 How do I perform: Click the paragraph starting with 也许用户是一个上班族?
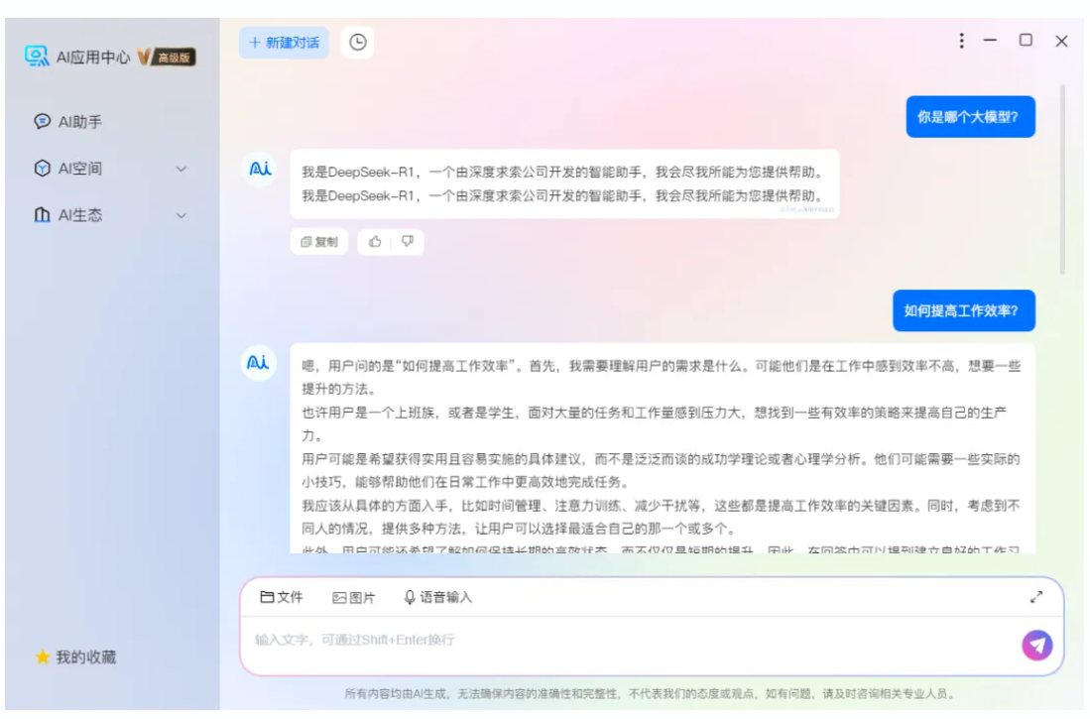[655, 424]
